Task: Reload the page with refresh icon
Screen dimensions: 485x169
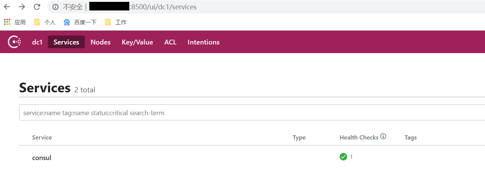Action: coord(37,7)
